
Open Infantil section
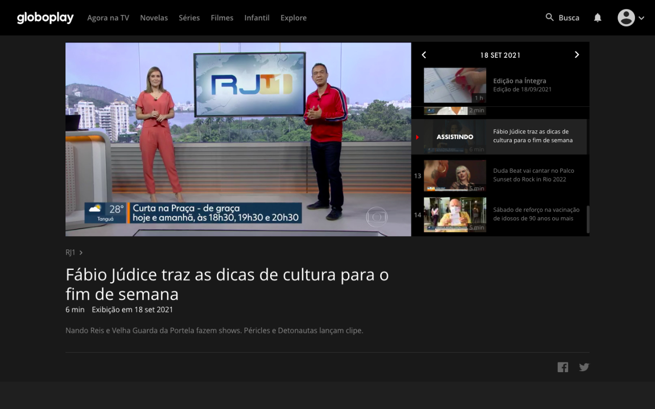click(x=257, y=18)
